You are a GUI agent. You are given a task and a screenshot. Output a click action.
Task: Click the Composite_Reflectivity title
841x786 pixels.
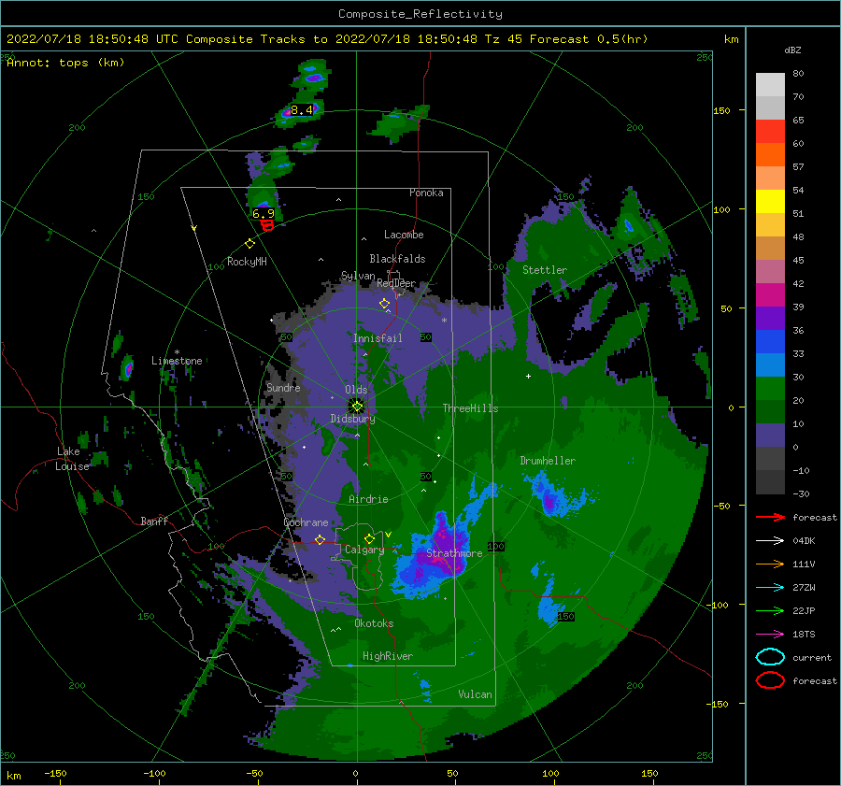(420, 14)
